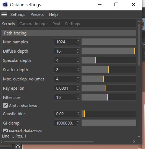The width and height of the screenshot is (145, 149).
Task: Click the GI clamp slider bar
Action: tap(109, 123)
